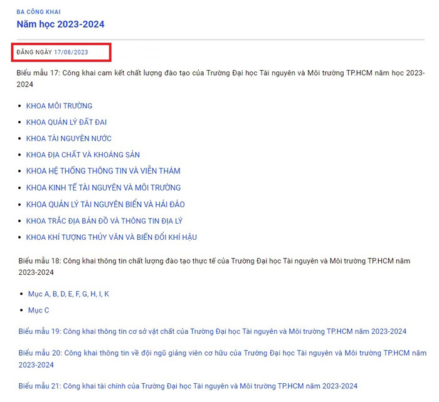The width and height of the screenshot is (439, 402).
Task: Open the Mục A, B, D, E, F, G, H, I, K link
Action: [68, 294]
